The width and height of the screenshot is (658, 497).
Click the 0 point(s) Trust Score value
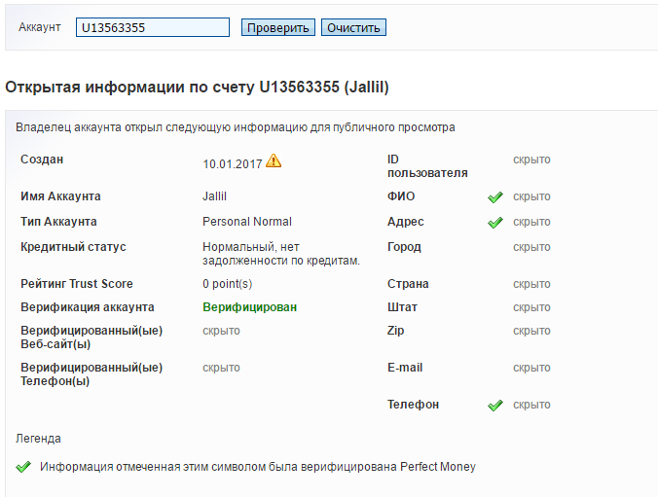pyautogui.click(x=228, y=284)
